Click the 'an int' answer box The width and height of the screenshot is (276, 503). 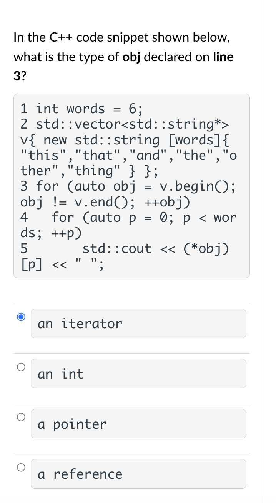(138, 374)
